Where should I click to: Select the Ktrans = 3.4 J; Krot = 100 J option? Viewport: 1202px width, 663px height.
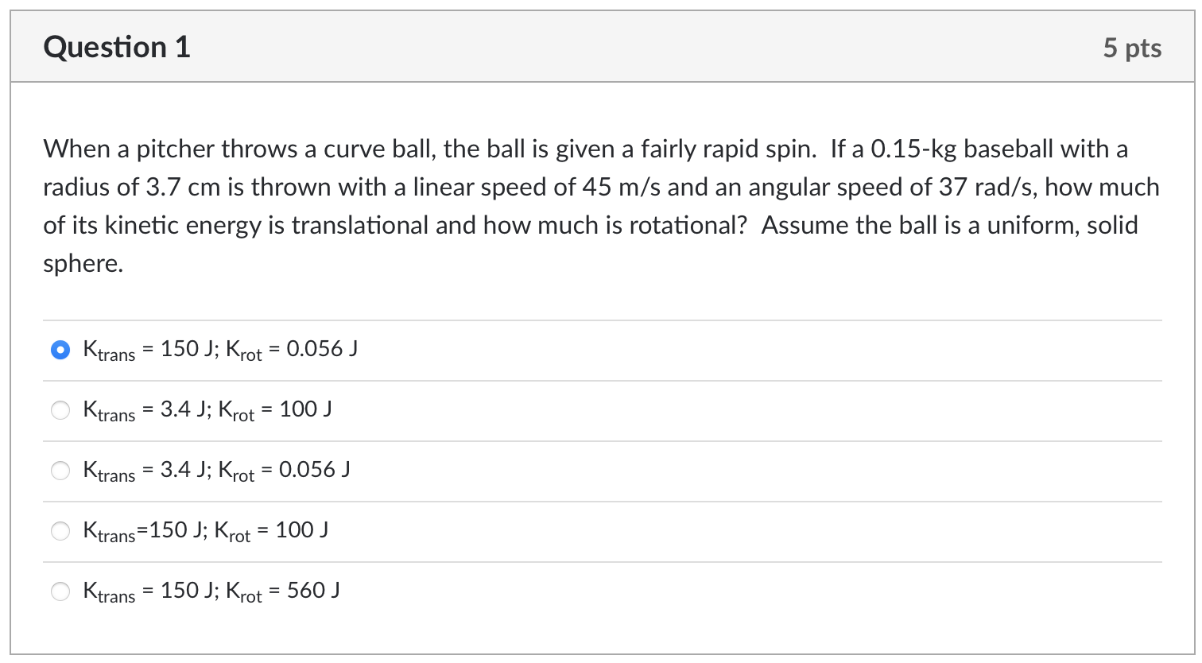pos(207,409)
